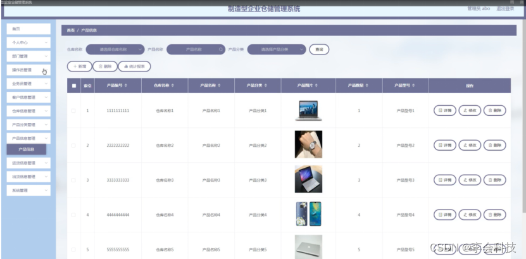This screenshot has width=526, height=259.
Task: Sort table by 产品编号 column arrows
Action: 126,85
